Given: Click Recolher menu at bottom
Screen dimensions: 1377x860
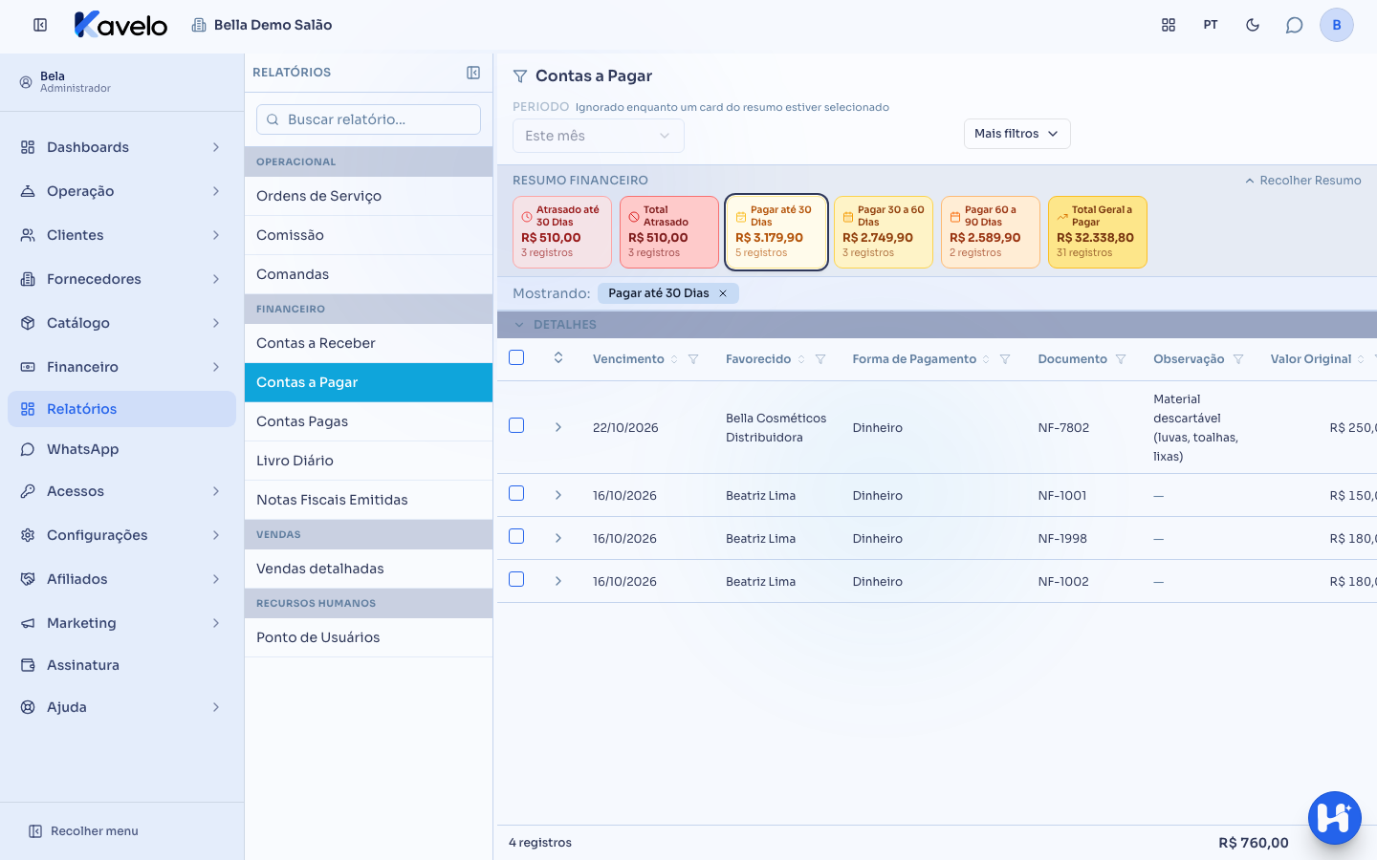Looking at the screenshot, I should coord(83,831).
